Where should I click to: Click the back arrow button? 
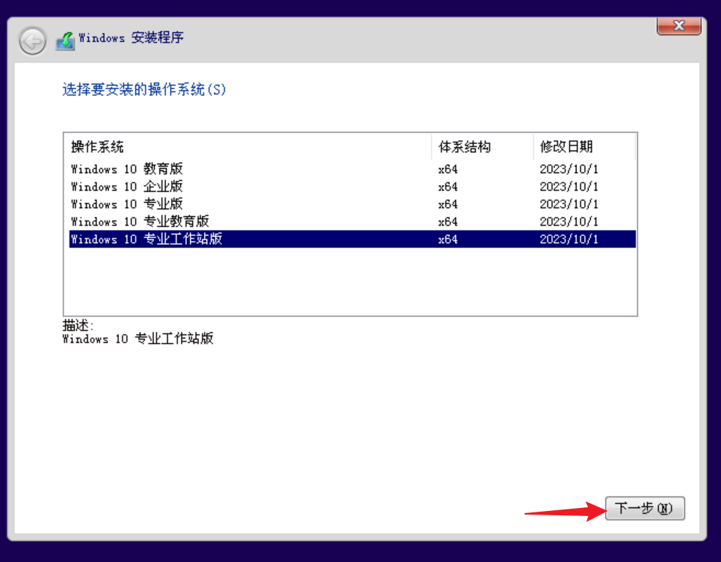pos(32,42)
